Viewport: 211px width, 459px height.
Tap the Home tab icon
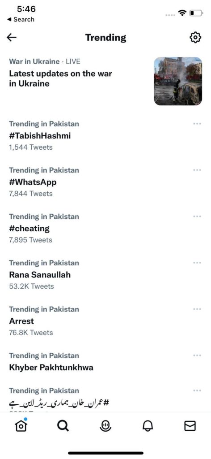click(21, 425)
